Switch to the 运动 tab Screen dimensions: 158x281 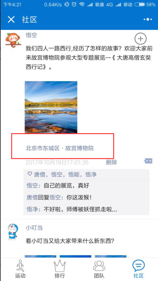coord(20,269)
